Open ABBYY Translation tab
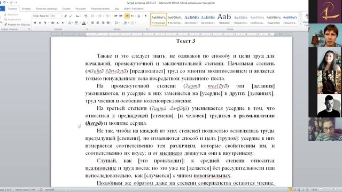This screenshot has width=342, height=192. click(x=134, y=9)
